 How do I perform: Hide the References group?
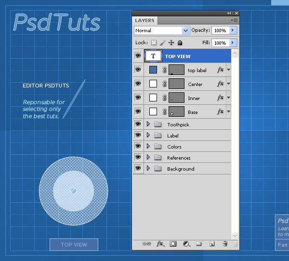[138, 157]
